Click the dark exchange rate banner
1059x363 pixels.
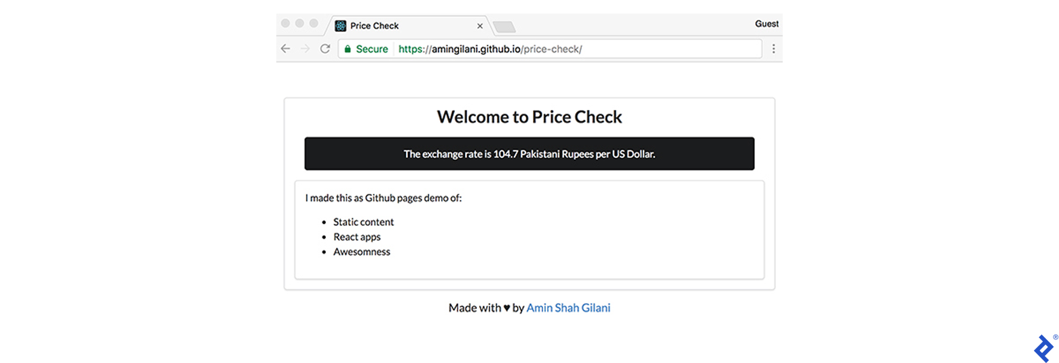tap(529, 153)
